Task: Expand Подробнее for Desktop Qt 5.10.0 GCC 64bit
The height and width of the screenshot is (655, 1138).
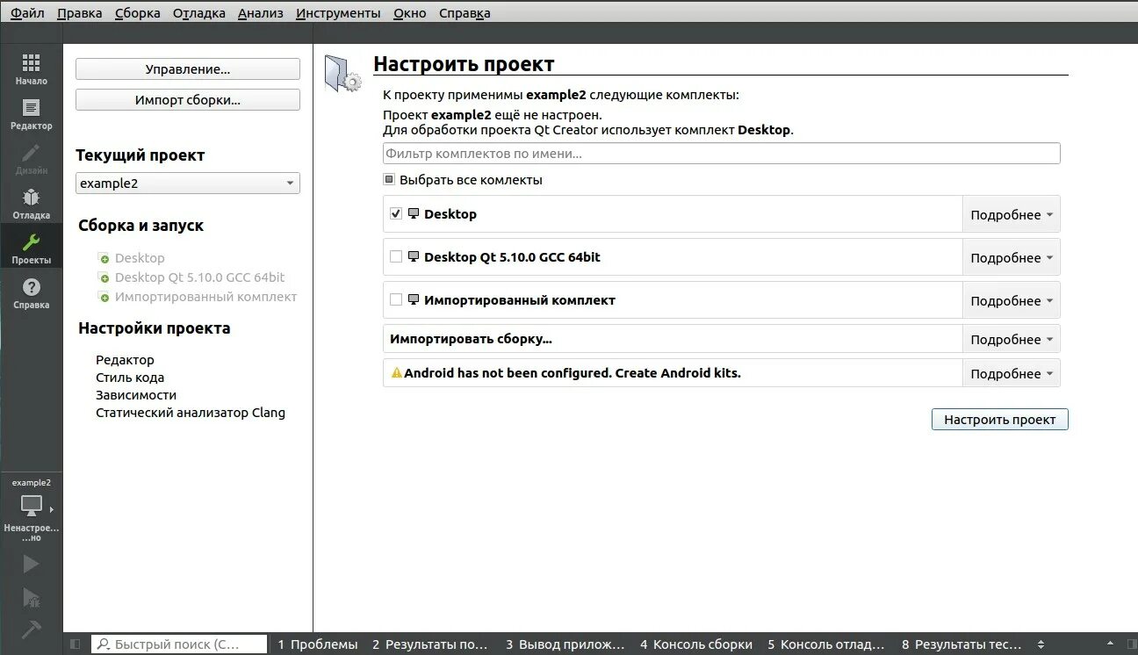Action: coord(1012,257)
